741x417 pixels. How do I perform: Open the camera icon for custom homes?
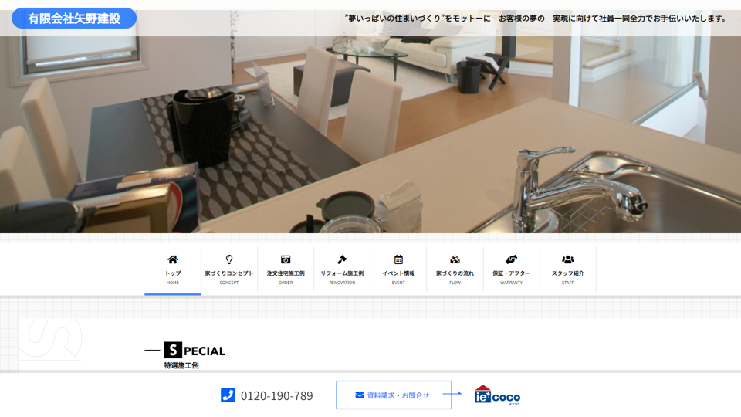pyautogui.click(x=286, y=259)
